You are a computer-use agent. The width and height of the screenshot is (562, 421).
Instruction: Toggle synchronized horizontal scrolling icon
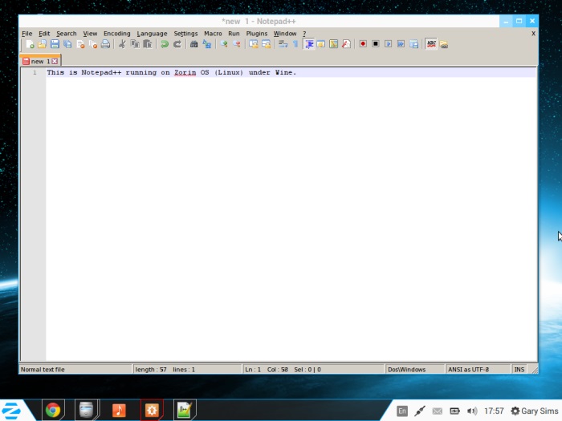pyautogui.click(x=266, y=44)
